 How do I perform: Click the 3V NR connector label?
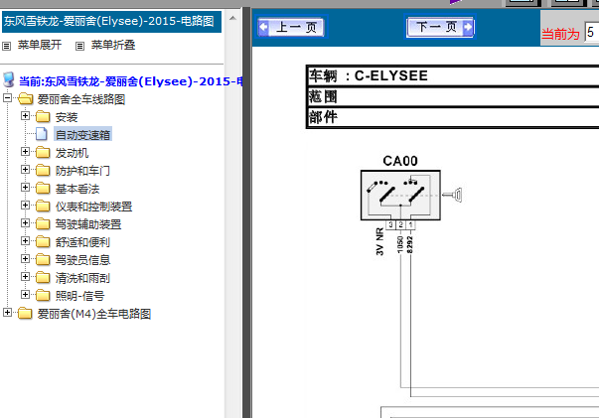(x=379, y=241)
